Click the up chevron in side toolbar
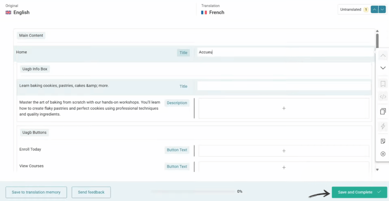Image resolution: width=389 pixels, height=201 pixels. click(383, 56)
